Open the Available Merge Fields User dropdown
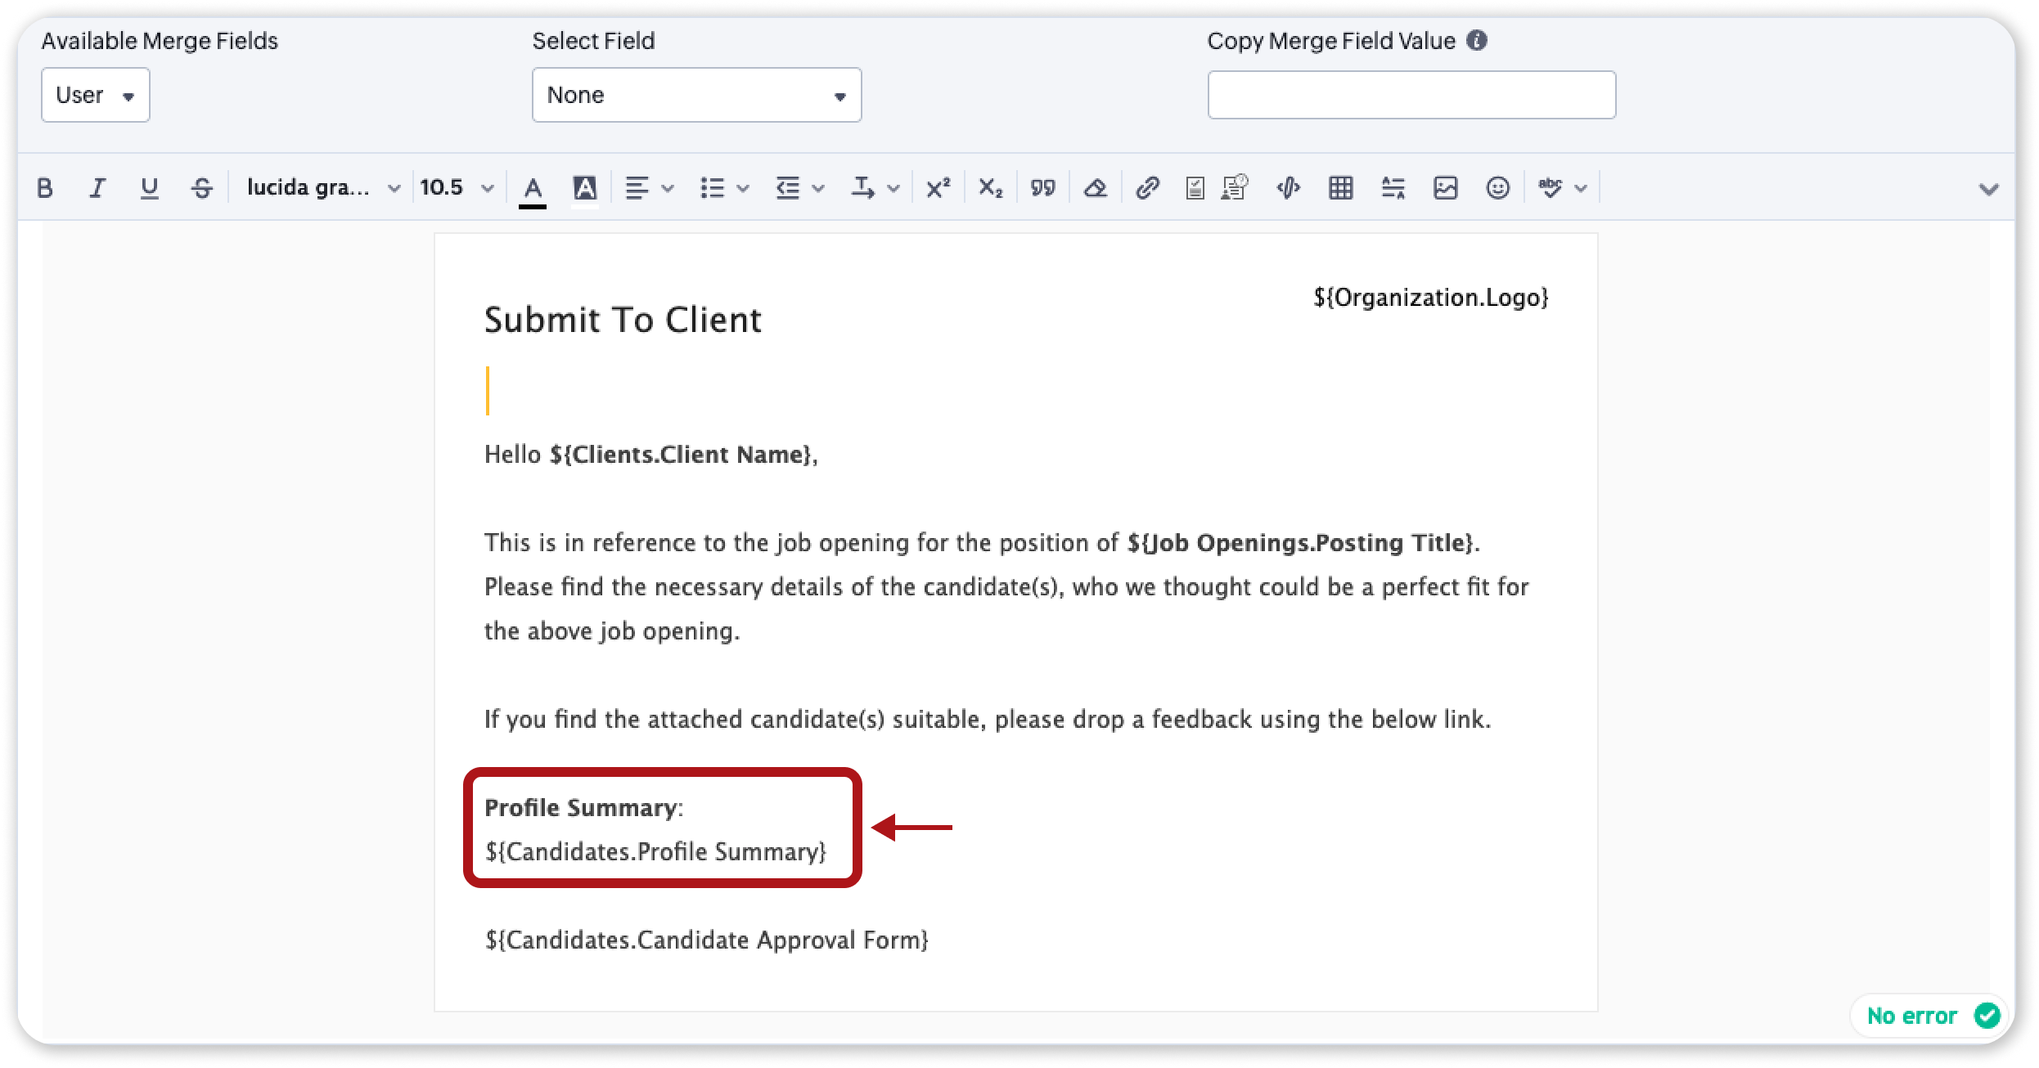Image resolution: width=2039 pixels, height=1068 pixels. (x=96, y=95)
